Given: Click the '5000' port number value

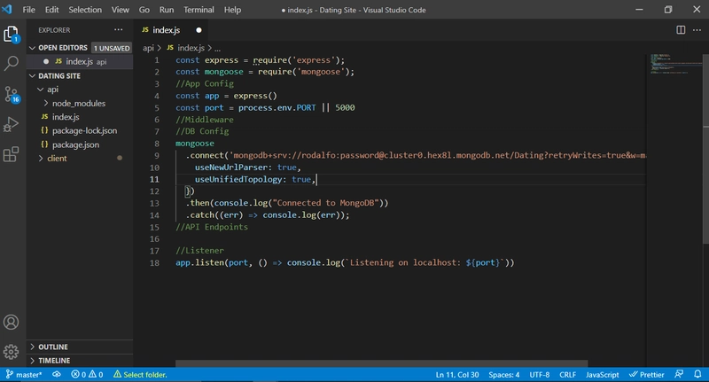Looking at the screenshot, I should pos(345,107).
